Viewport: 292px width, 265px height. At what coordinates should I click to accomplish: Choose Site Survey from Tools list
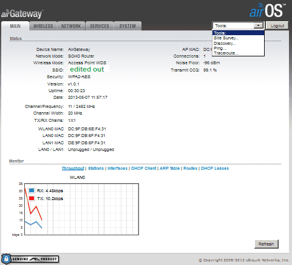coord(238,38)
